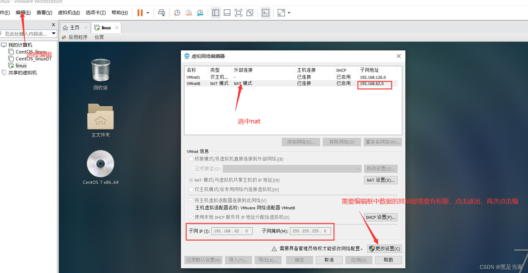The width and height of the screenshot is (528, 273).
Task: Toggle the thumbnail bar view icon
Action: pyautogui.click(x=227, y=13)
